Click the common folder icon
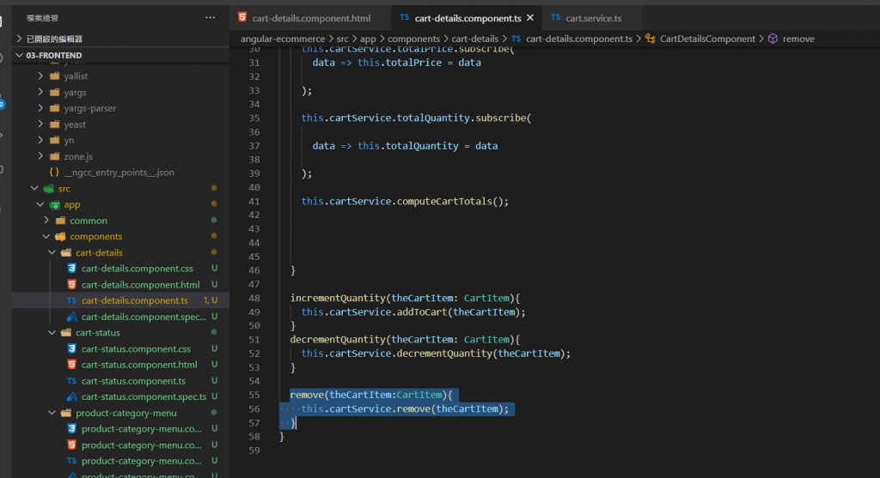Image resolution: width=880 pixels, height=478 pixels. [61, 221]
